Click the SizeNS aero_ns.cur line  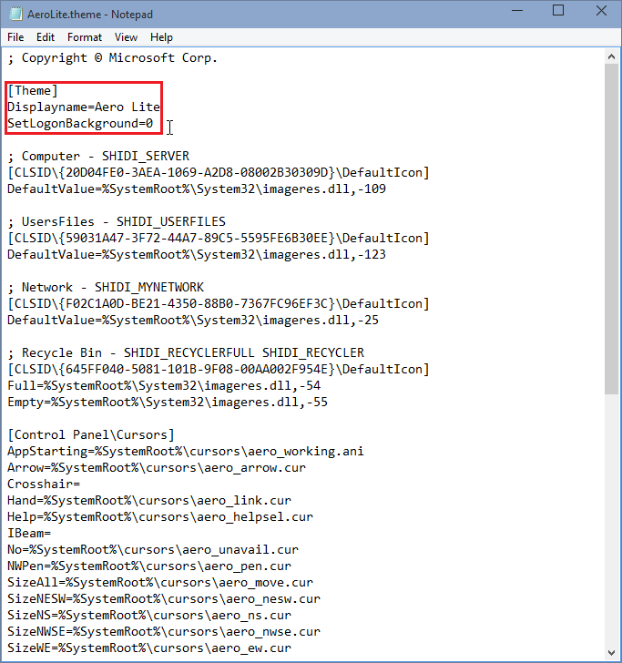click(x=149, y=616)
